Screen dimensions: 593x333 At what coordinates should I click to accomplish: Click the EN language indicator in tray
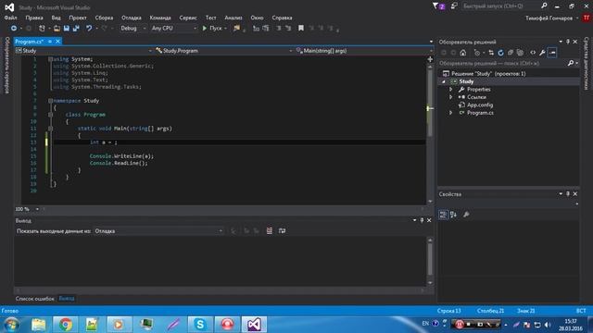(x=425, y=324)
